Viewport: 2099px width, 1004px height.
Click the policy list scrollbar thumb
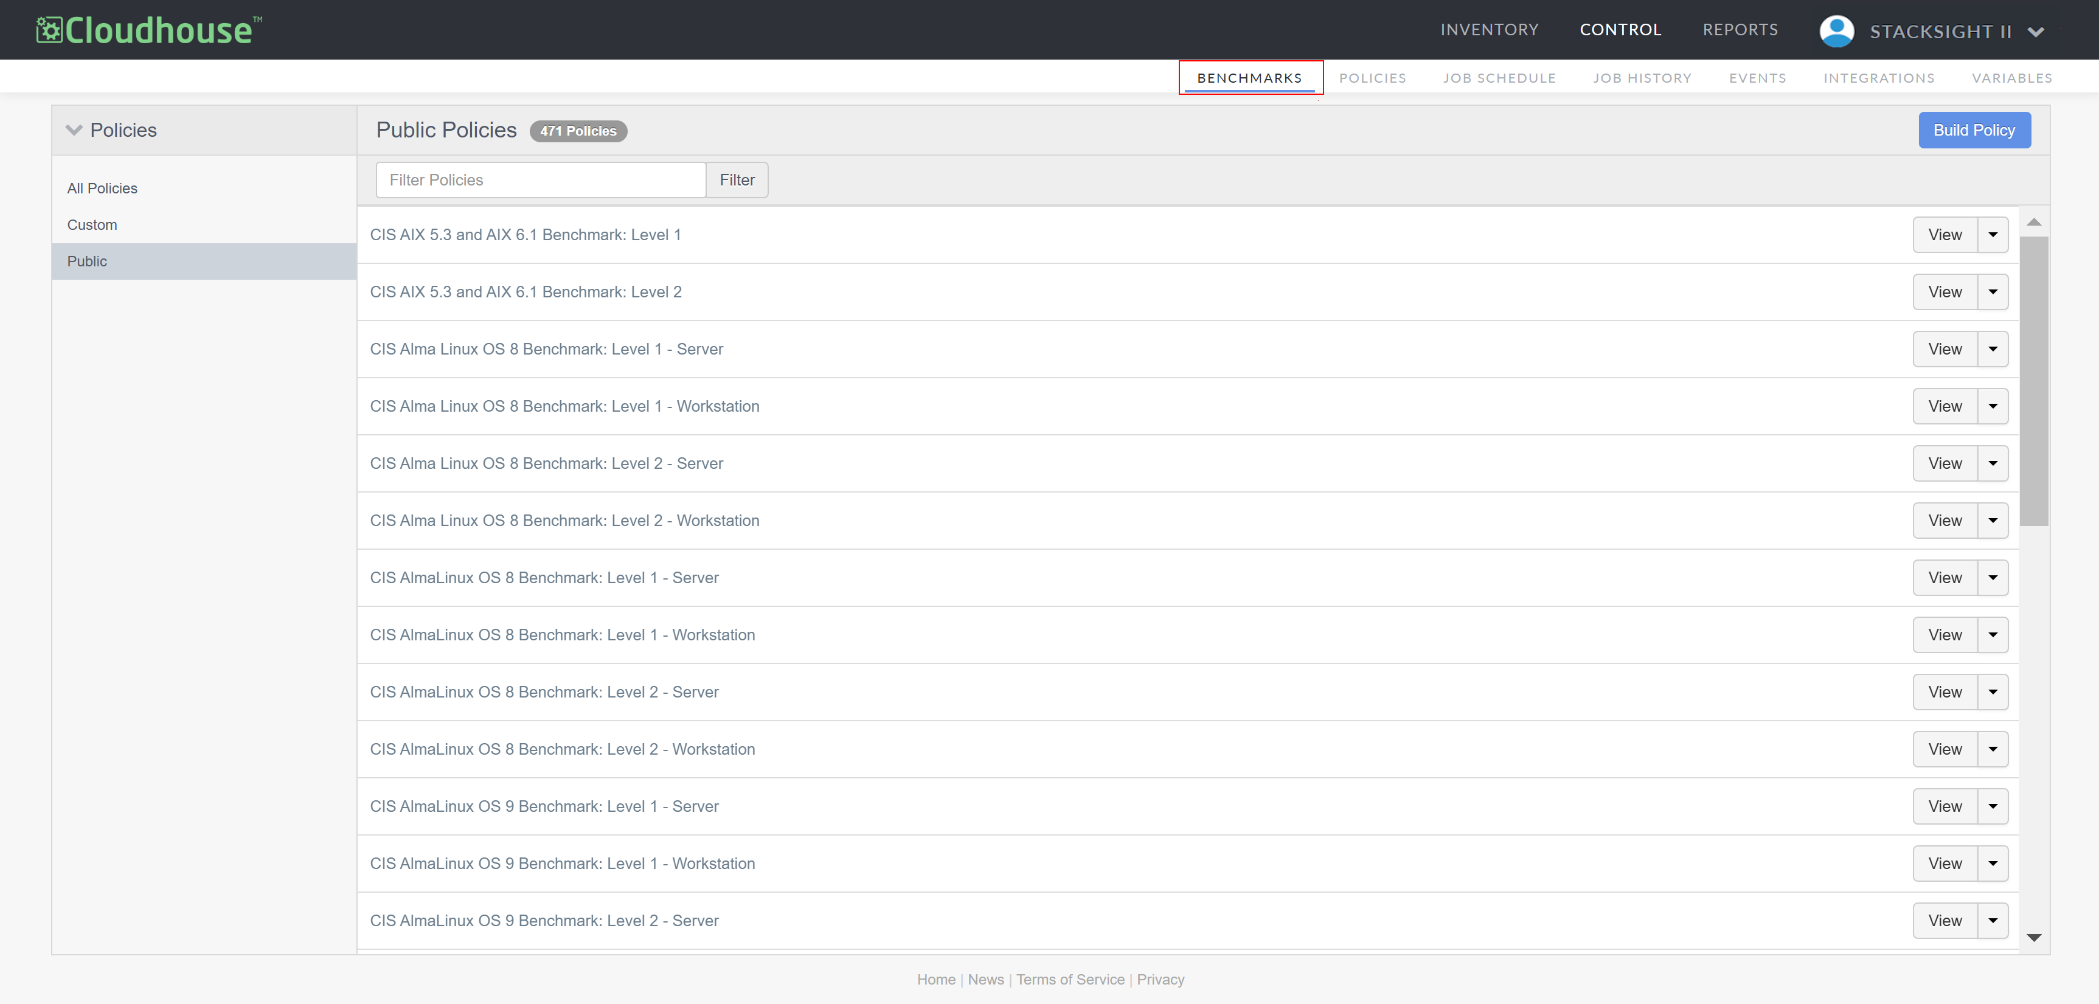point(2034,381)
